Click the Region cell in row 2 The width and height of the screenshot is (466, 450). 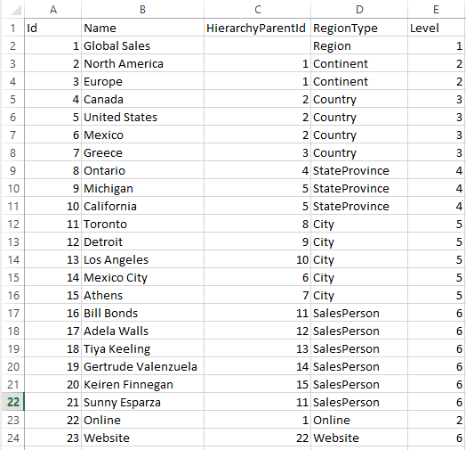pos(359,45)
